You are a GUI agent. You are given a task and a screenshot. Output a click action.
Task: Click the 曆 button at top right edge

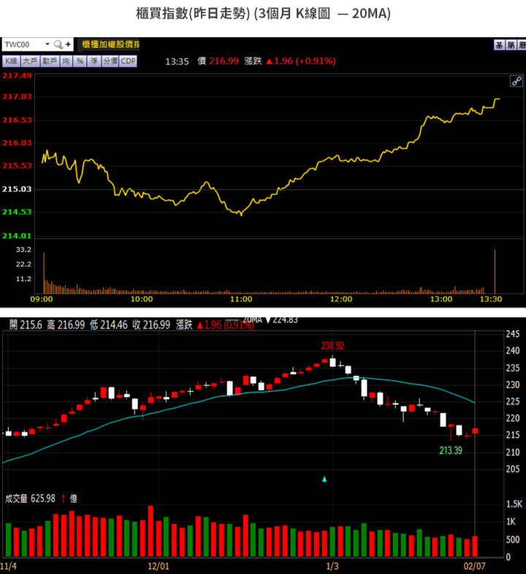pyautogui.click(x=522, y=45)
